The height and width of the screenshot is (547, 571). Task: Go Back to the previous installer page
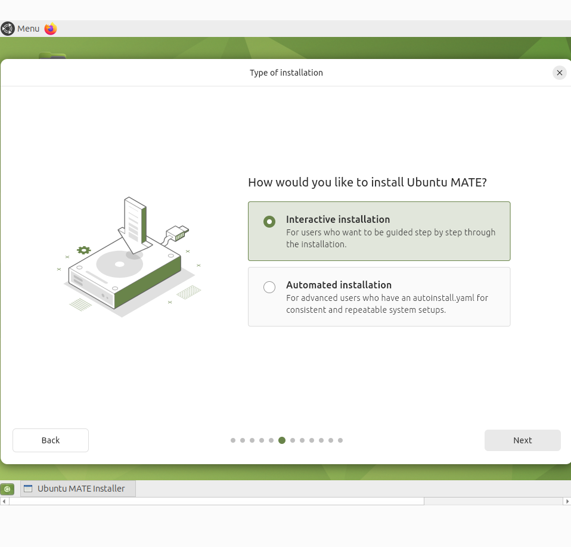click(x=51, y=440)
